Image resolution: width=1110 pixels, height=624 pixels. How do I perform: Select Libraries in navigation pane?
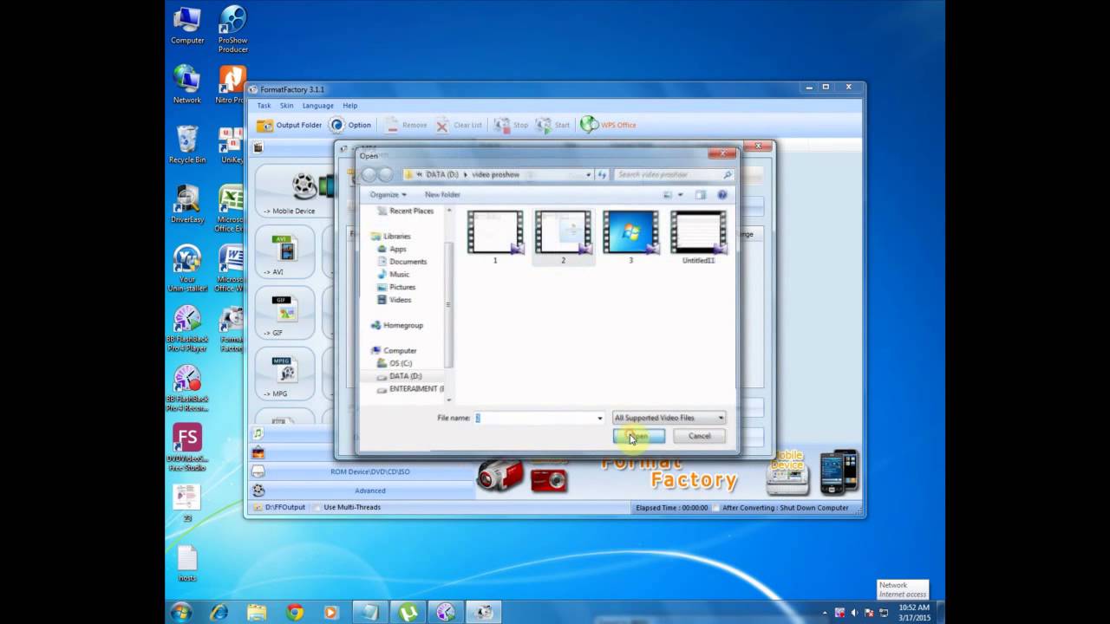391,236
